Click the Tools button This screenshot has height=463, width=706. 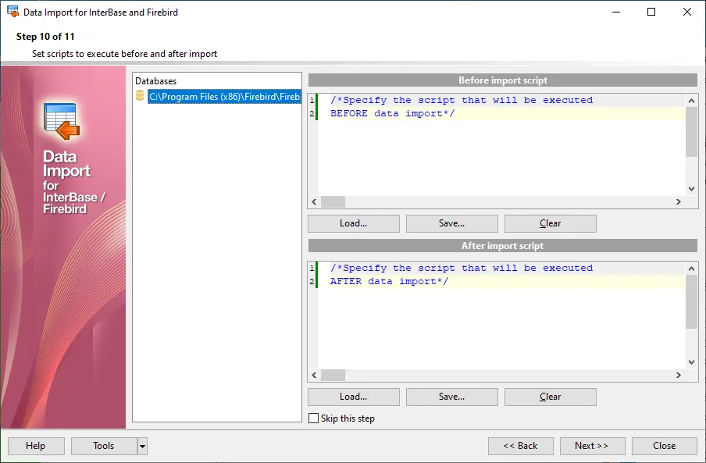[x=104, y=446]
